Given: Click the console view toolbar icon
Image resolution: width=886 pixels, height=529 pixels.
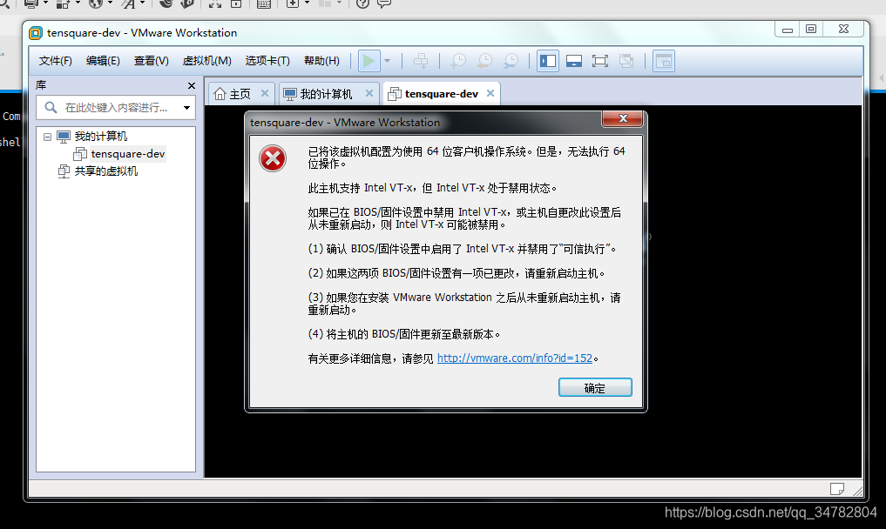Looking at the screenshot, I should coord(664,60).
